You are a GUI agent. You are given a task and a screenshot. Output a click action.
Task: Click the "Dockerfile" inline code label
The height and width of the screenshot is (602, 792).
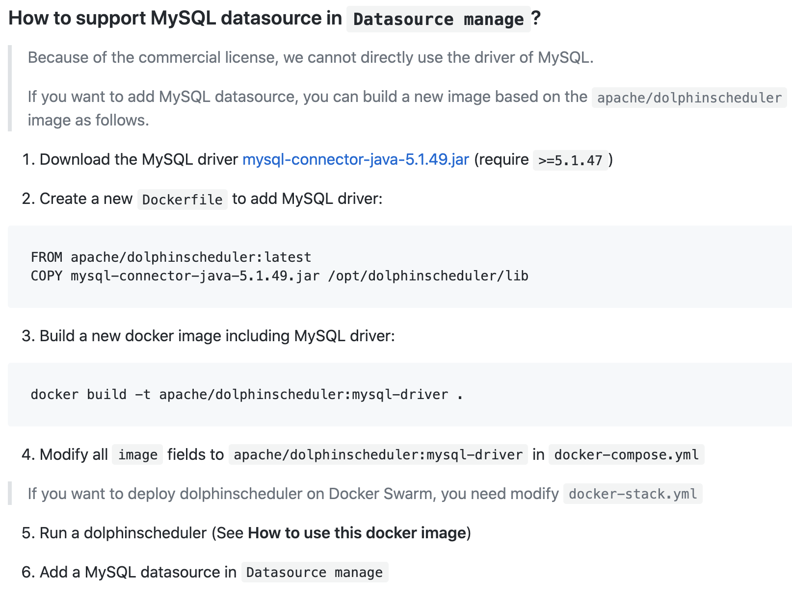click(x=182, y=200)
